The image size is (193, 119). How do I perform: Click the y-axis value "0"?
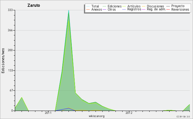12,111
